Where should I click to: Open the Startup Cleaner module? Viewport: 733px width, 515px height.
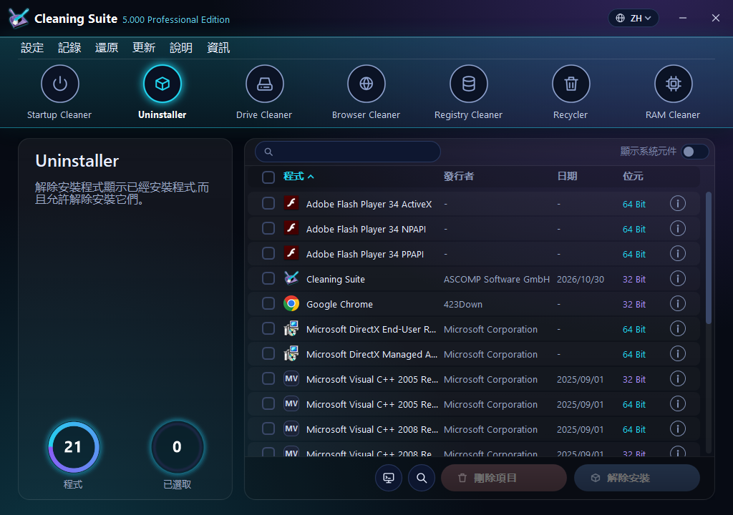click(x=60, y=84)
